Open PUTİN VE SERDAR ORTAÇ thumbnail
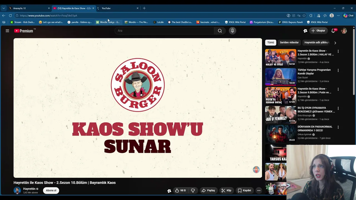 [x=281, y=96]
